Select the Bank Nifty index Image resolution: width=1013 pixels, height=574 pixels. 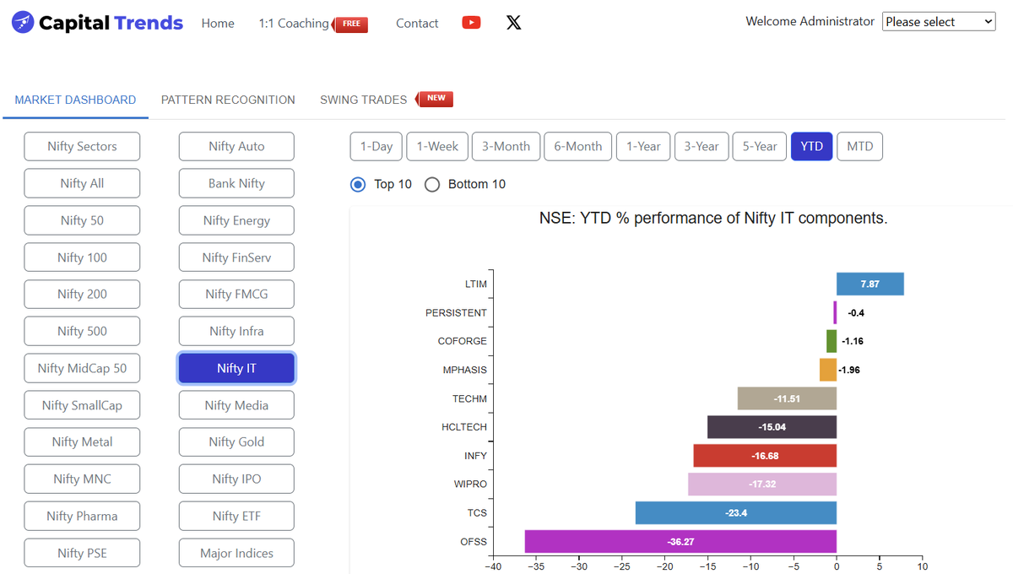236,183
